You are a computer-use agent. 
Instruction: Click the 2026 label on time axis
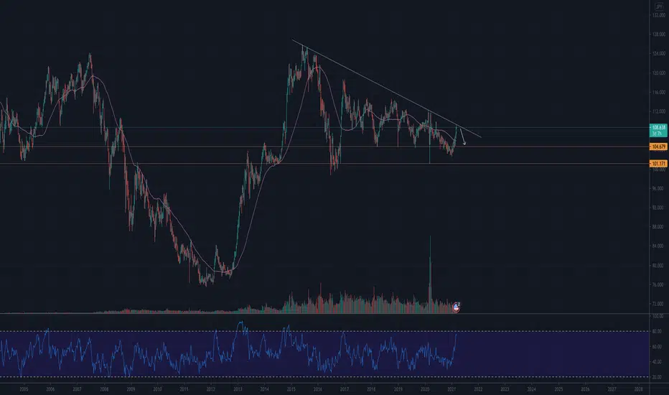coord(586,389)
